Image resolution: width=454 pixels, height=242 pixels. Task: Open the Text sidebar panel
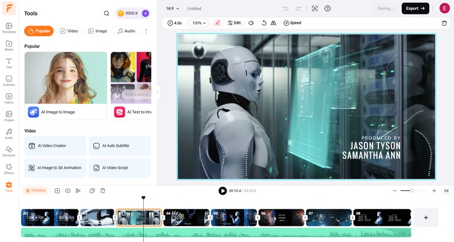(9, 63)
